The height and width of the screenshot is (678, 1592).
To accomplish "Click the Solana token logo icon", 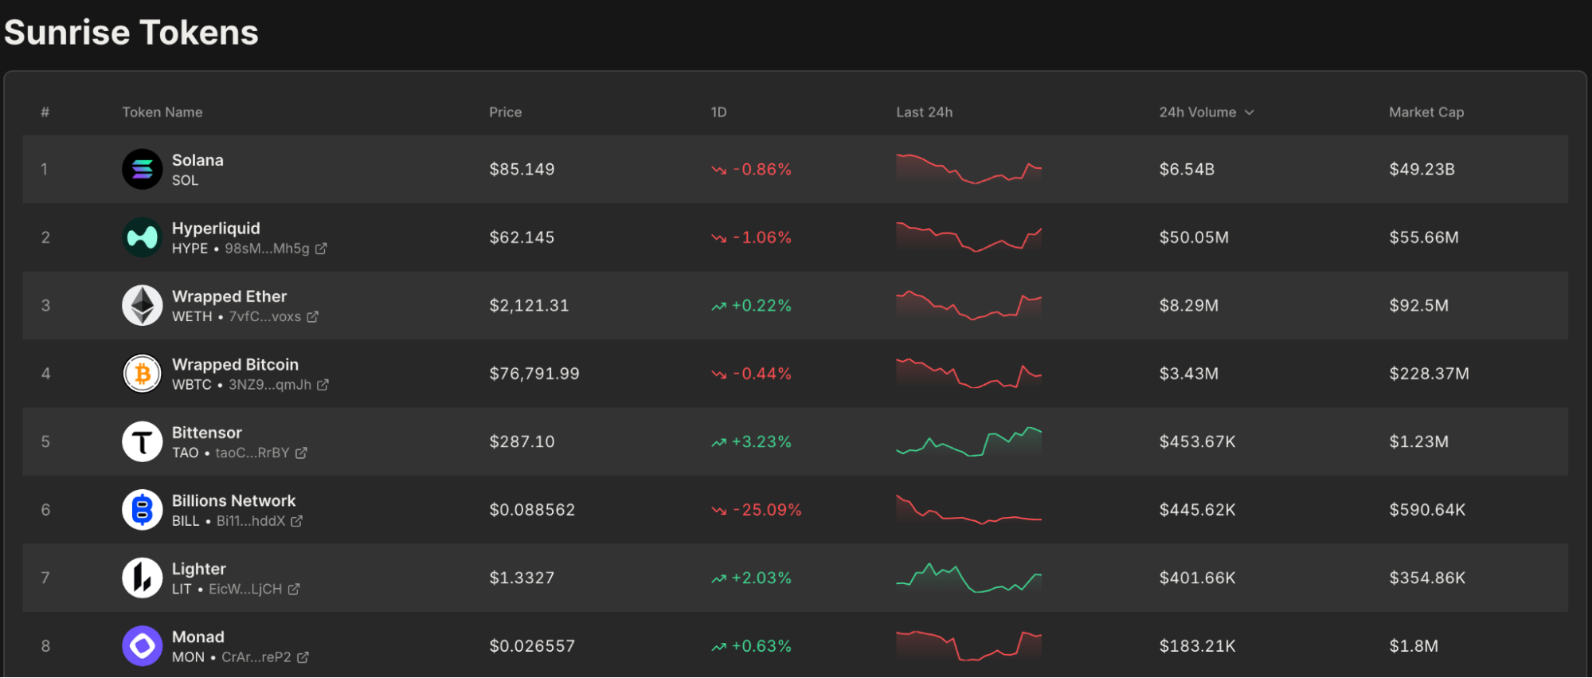I will (x=143, y=169).
